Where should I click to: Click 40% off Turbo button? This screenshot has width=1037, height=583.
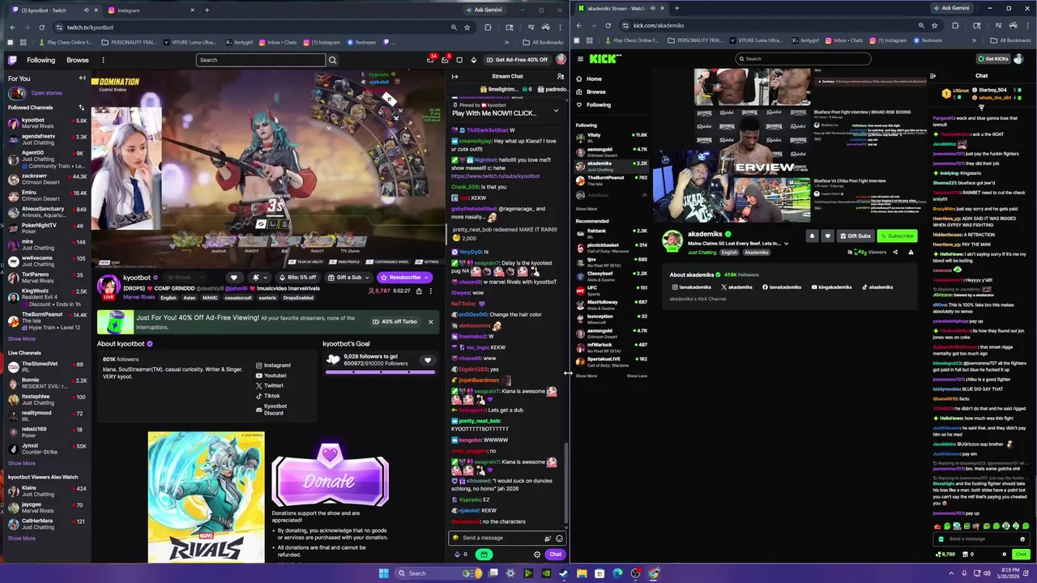pos(395,321)
